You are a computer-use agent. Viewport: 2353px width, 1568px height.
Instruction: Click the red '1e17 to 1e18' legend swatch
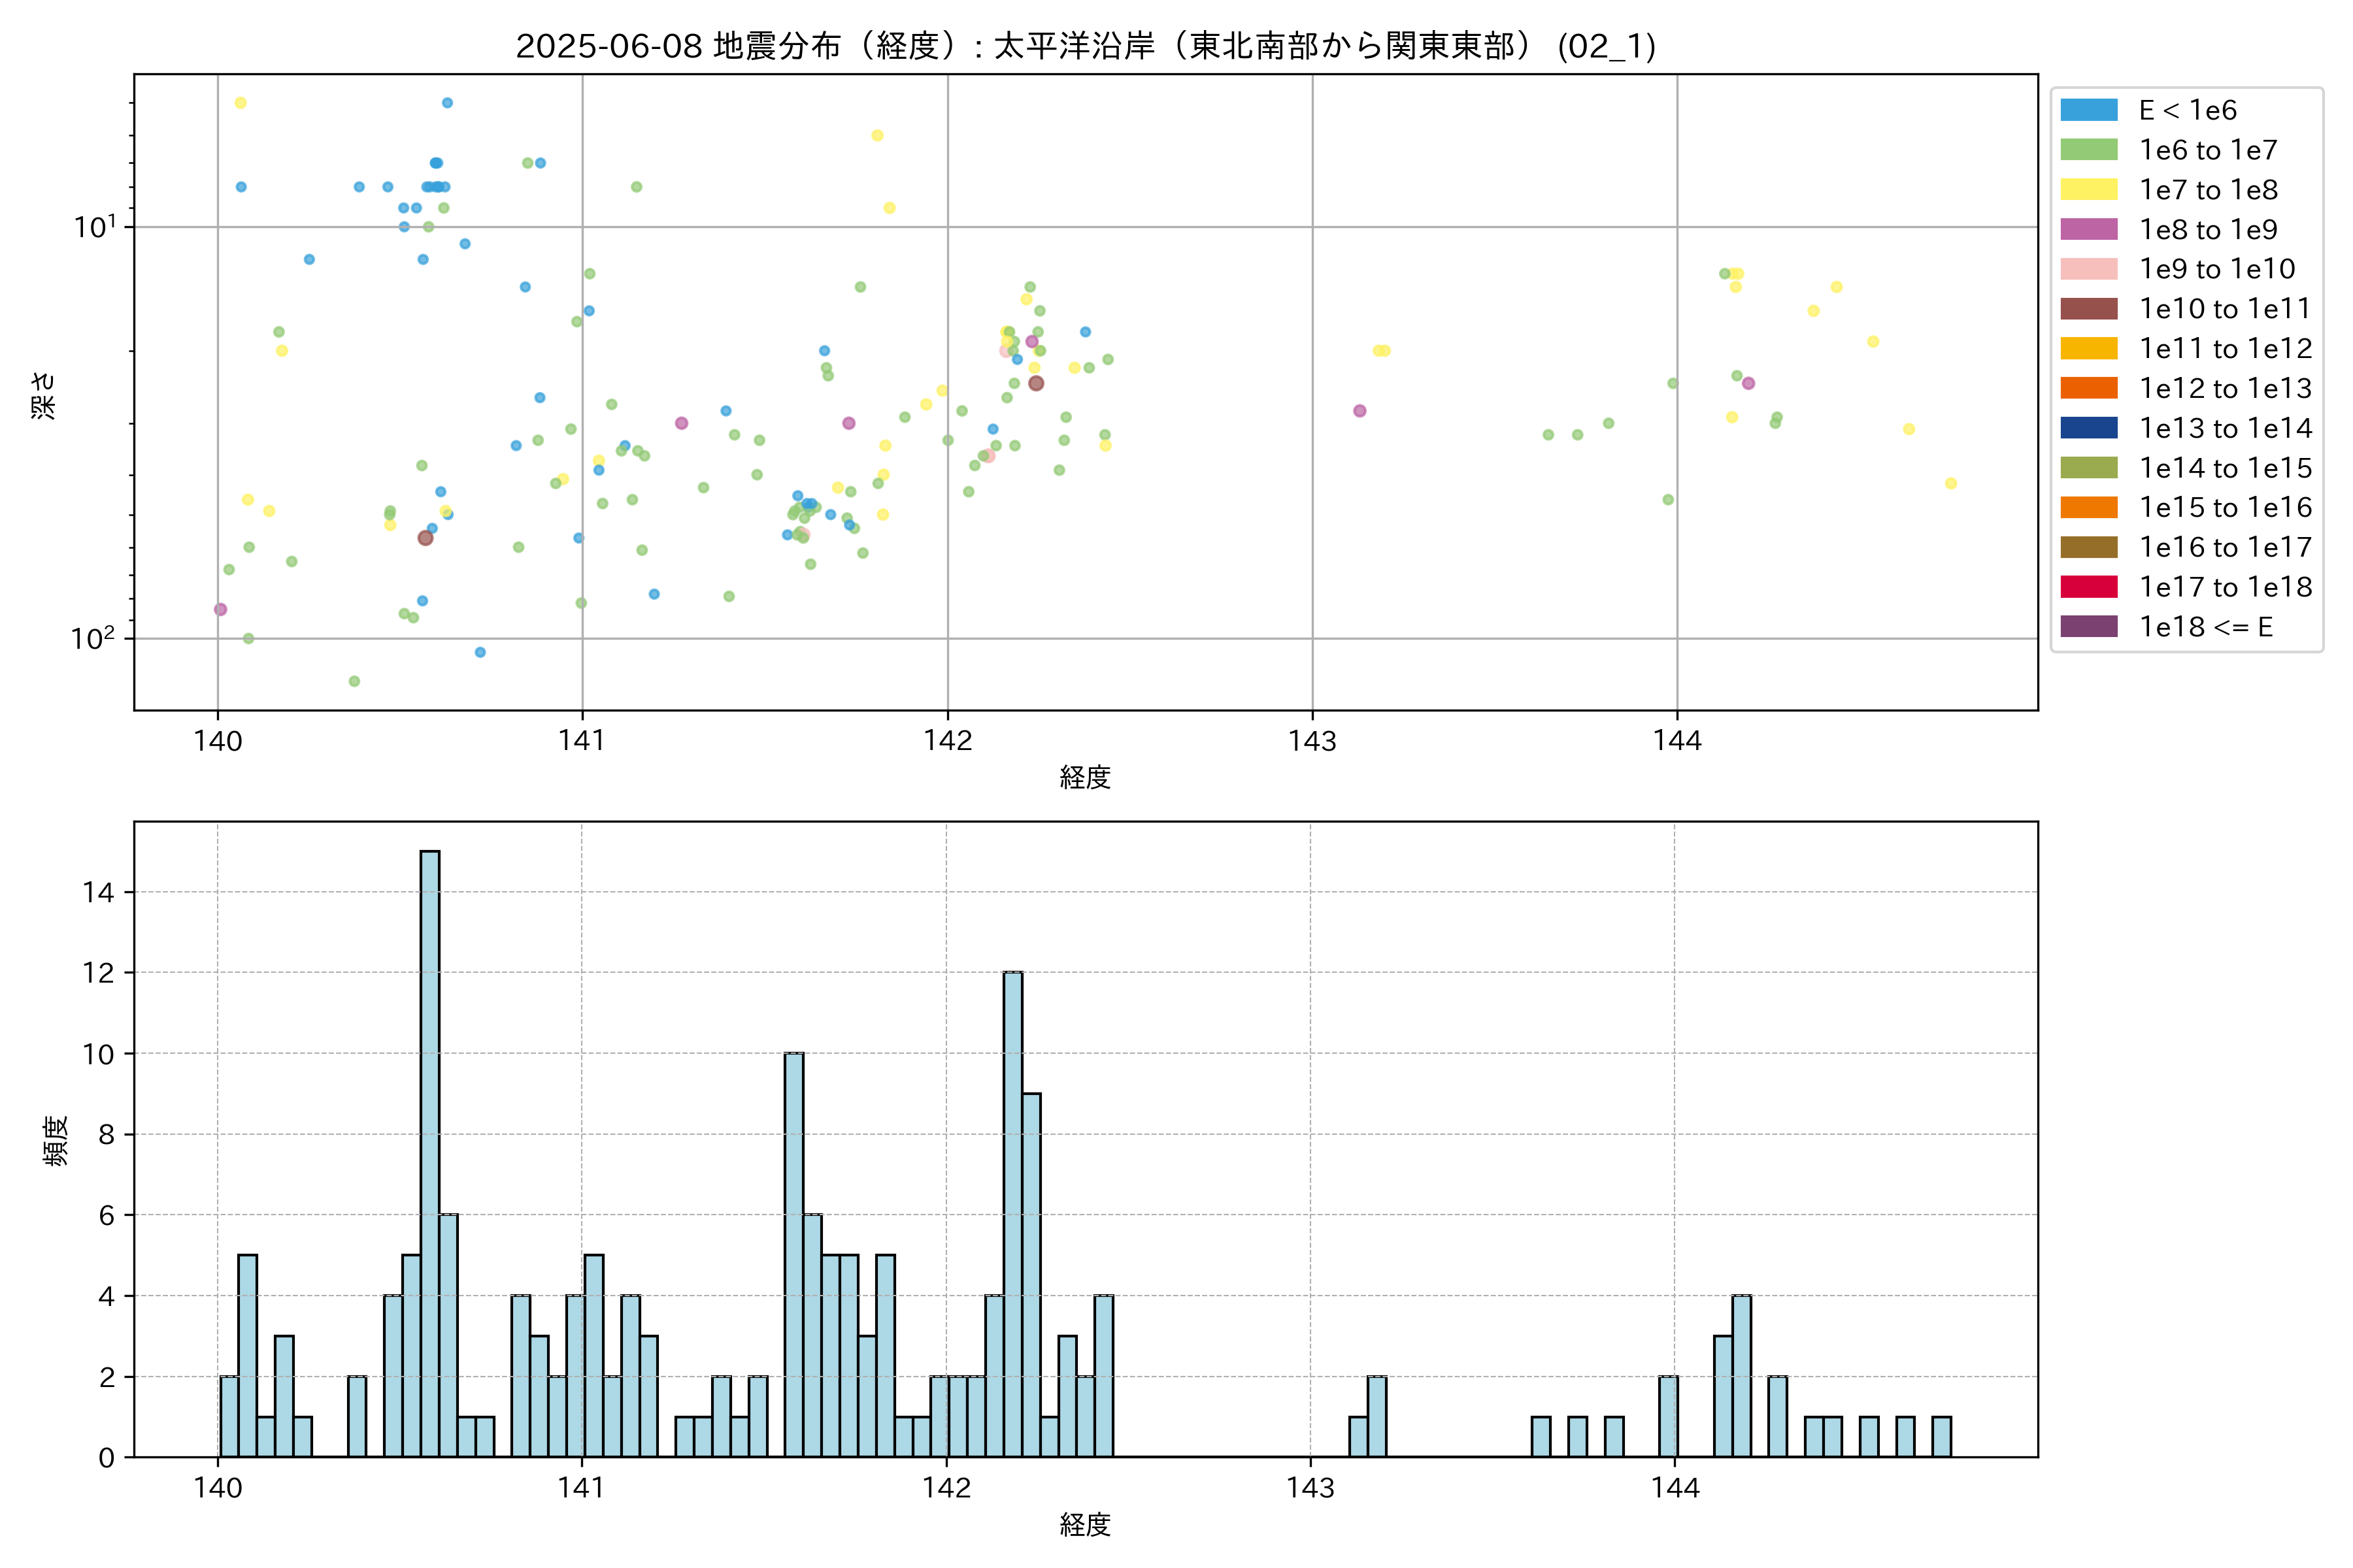2088,587
